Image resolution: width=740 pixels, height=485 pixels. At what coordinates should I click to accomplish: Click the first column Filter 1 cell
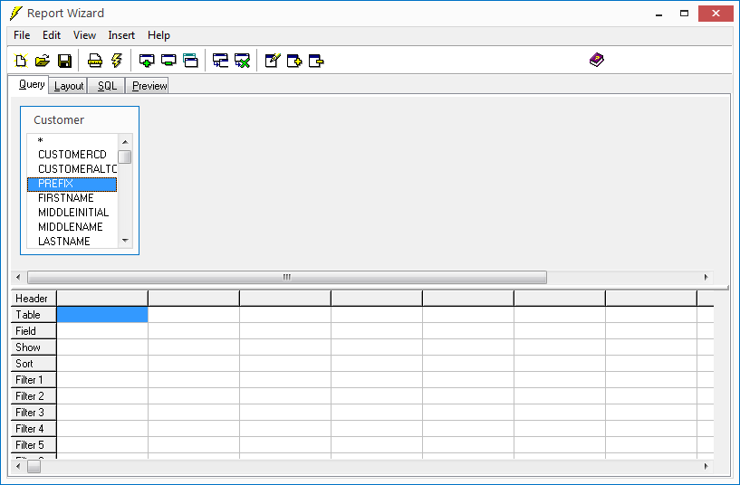click(102, 380)
